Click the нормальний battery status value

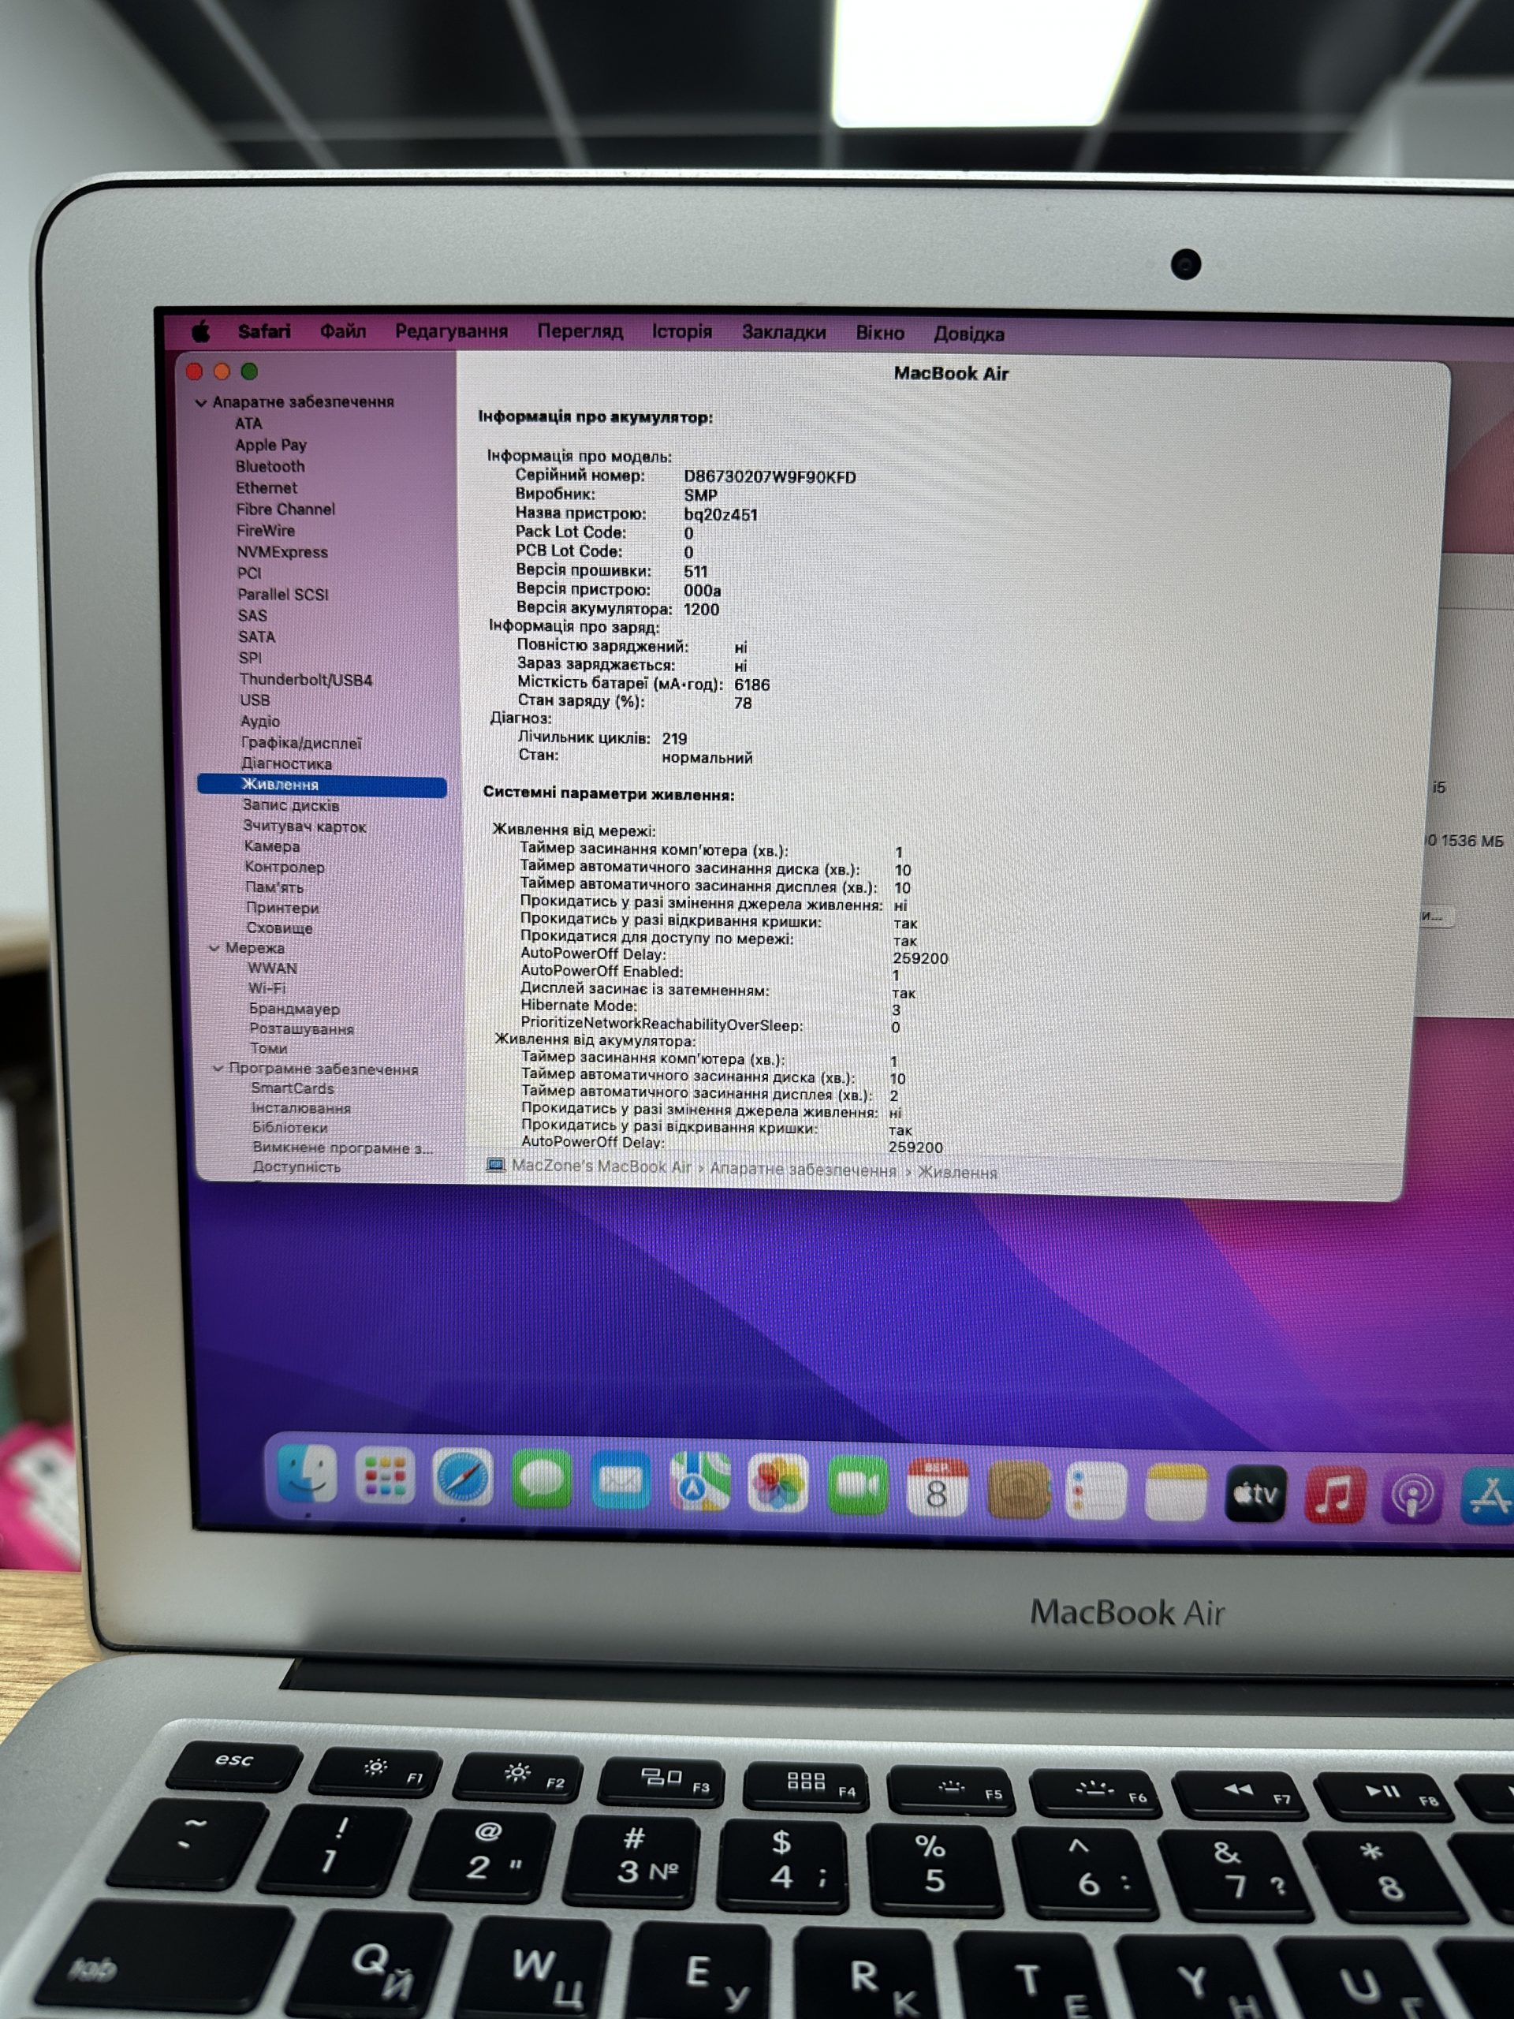707,758
